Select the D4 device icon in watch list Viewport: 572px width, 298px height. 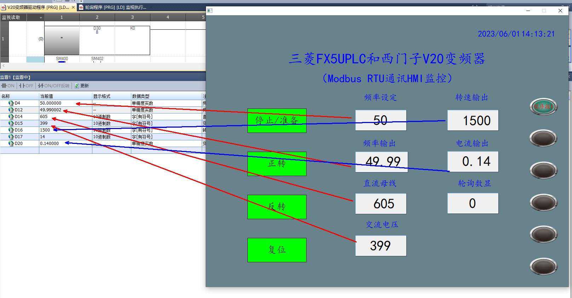click(11, 103)
